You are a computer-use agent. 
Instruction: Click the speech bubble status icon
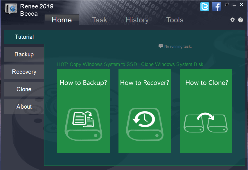tap(161, 46)
